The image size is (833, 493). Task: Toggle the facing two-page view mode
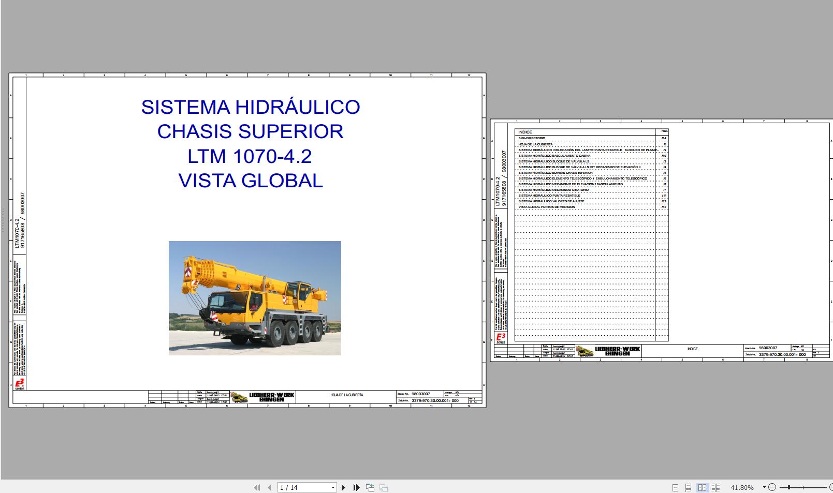[702, 487]
